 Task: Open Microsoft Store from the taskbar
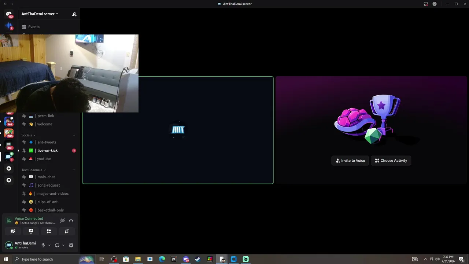(126, 259)
